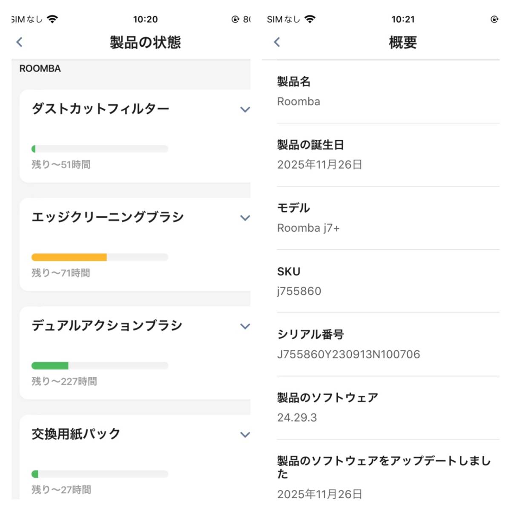Expand 交換用紙パック details chevron

245,435
